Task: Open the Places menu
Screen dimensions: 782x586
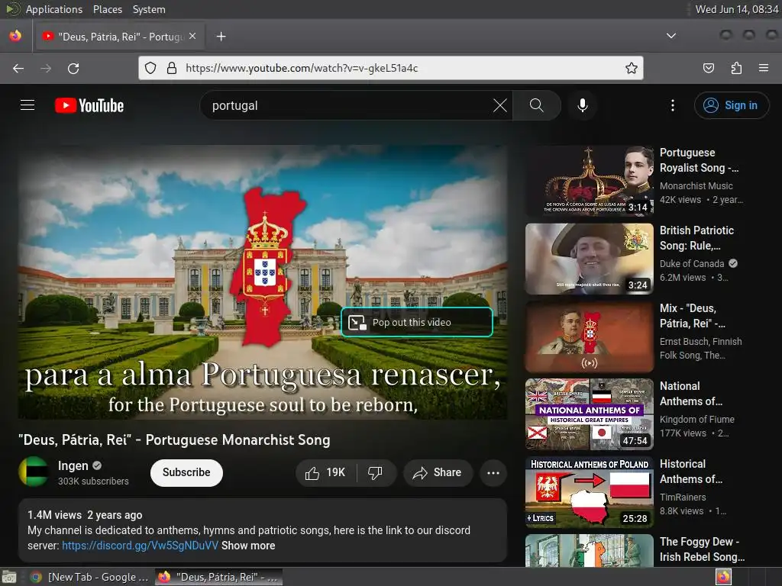Action: (107, 9)
